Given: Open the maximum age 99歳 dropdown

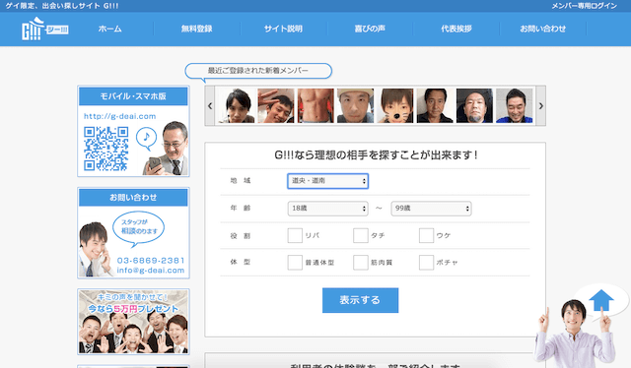Looking at the screenshot, I should (x=431, y=209).
